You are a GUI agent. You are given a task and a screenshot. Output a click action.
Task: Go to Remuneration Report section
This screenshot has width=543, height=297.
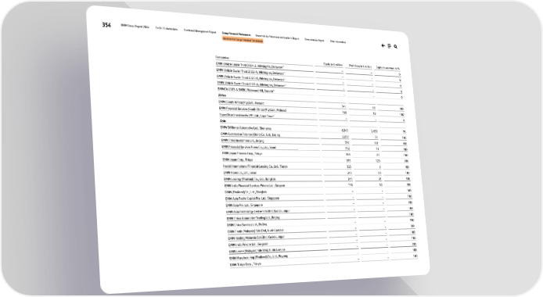pyautogui.click(x=315, y=40)
